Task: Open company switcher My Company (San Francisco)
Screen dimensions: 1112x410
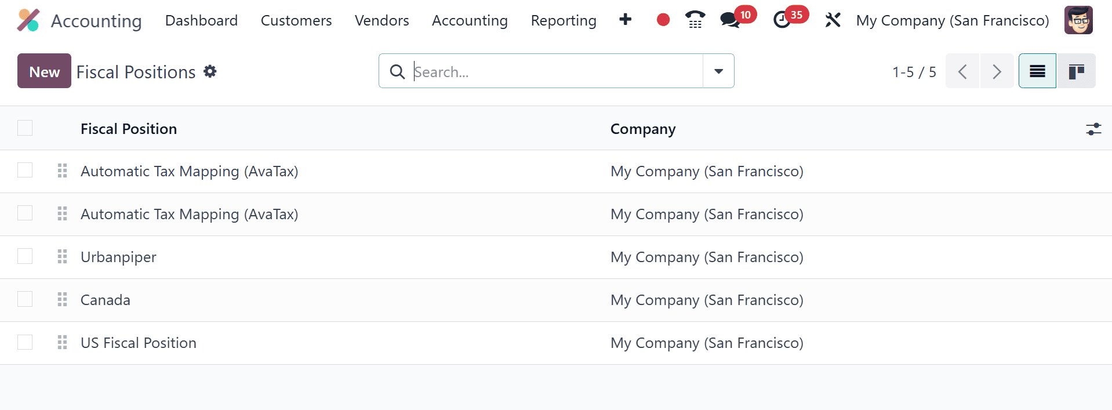Action: [953, 21]
